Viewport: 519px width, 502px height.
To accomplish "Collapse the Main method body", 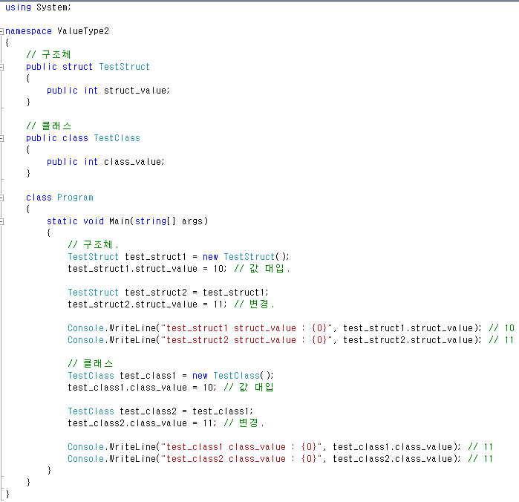I will pyautogui.click(x=1, y=221).
